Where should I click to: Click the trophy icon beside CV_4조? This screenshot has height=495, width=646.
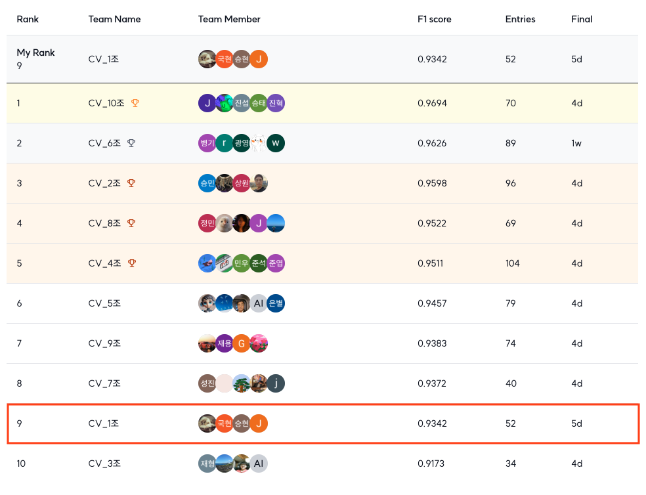click(x=132, y=263)
